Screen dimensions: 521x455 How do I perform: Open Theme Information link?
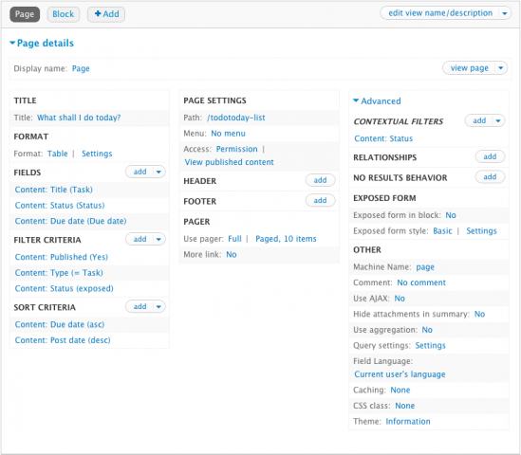coord(408,421)
